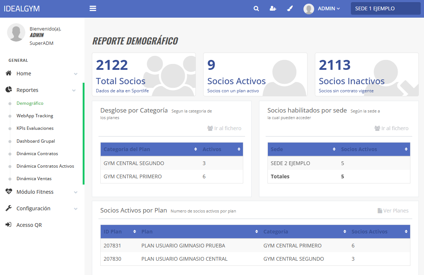424x275 pixels.
Task: Open Dinámica Contratos report
Action: coord(37,153)
